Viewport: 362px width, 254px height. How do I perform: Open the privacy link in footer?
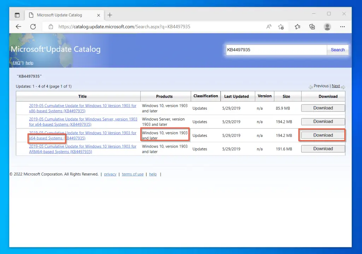[110, 174]
